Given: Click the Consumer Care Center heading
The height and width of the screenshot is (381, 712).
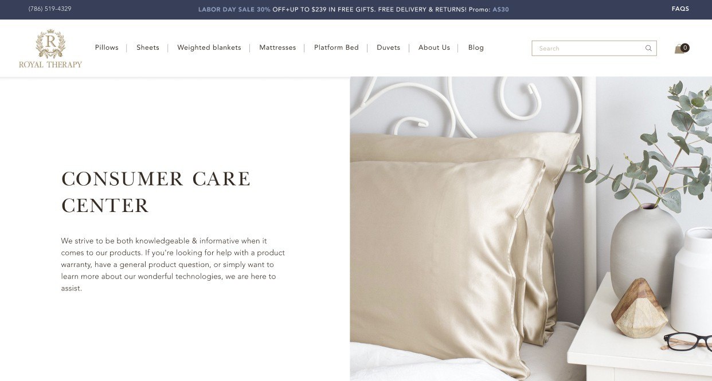Looking at the screenshot, I should coord(156,192).
